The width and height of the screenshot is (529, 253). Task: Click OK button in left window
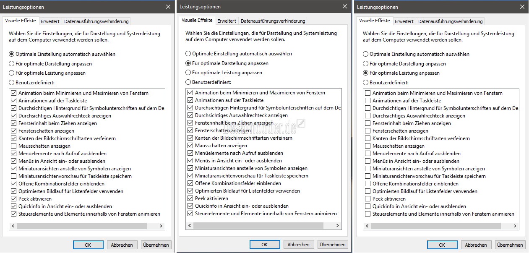tap(88, 245)
